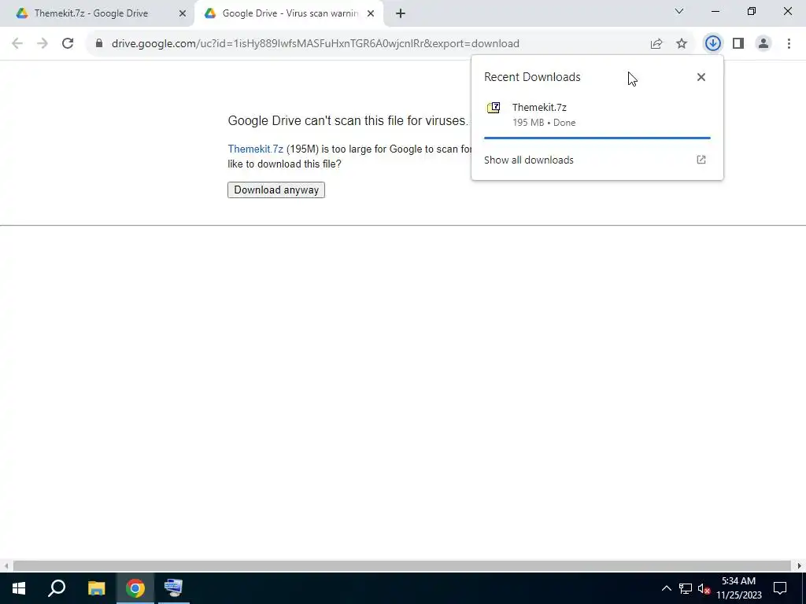Open the Server Manager taskbar app

(174, 588)
